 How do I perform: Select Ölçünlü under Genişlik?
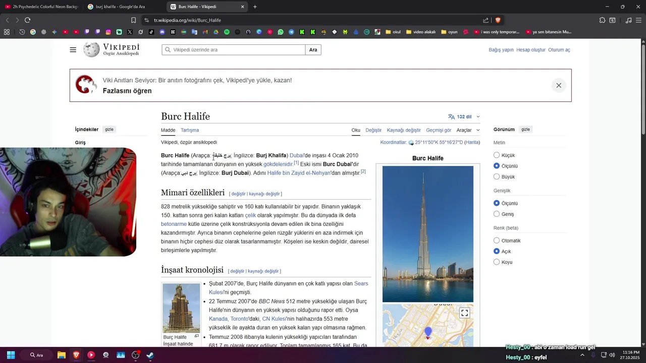[497, 203]
